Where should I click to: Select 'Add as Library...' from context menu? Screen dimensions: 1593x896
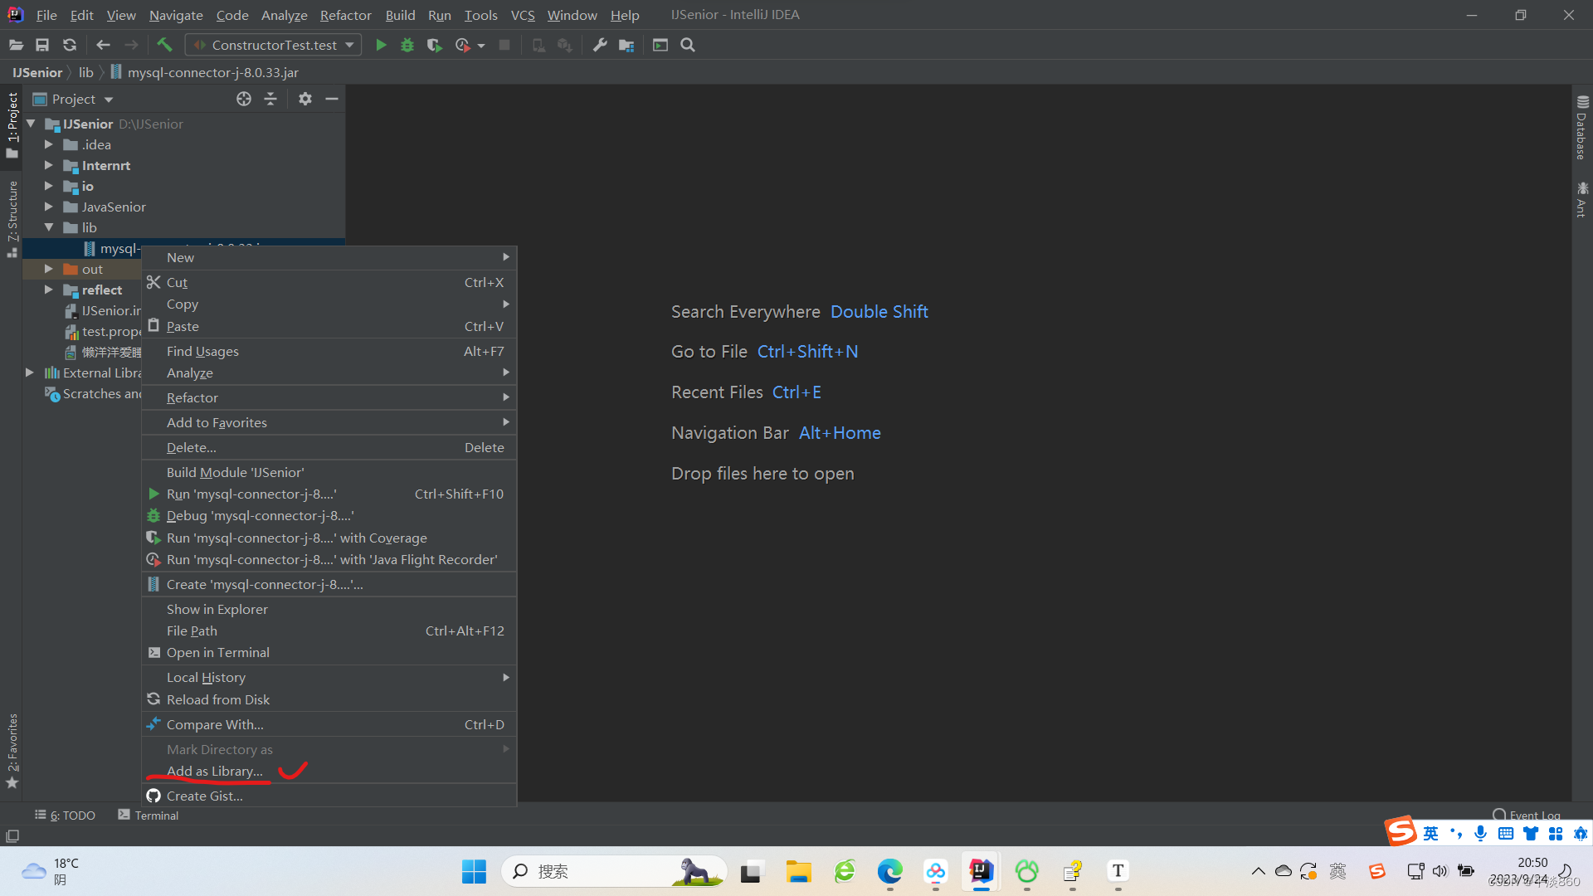214,772
